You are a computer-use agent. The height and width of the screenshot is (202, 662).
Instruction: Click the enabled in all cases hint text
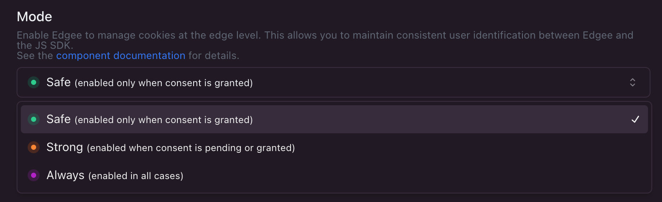(x=136, y=176)
